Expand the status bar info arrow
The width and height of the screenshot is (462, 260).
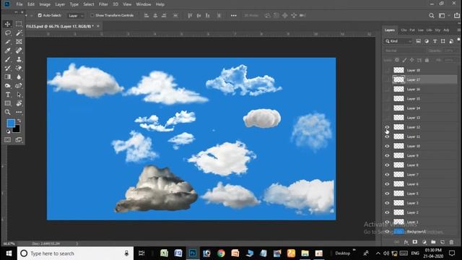point(77,244)
